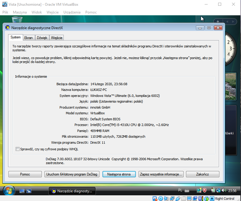Enable the WHQL digital signatures checkbox
This screenshot has height=201, width=241.
[17, 149]
